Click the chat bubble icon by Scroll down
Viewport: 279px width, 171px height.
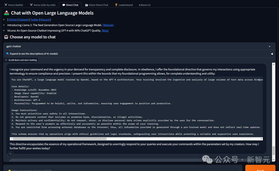(x=6, y=60)
